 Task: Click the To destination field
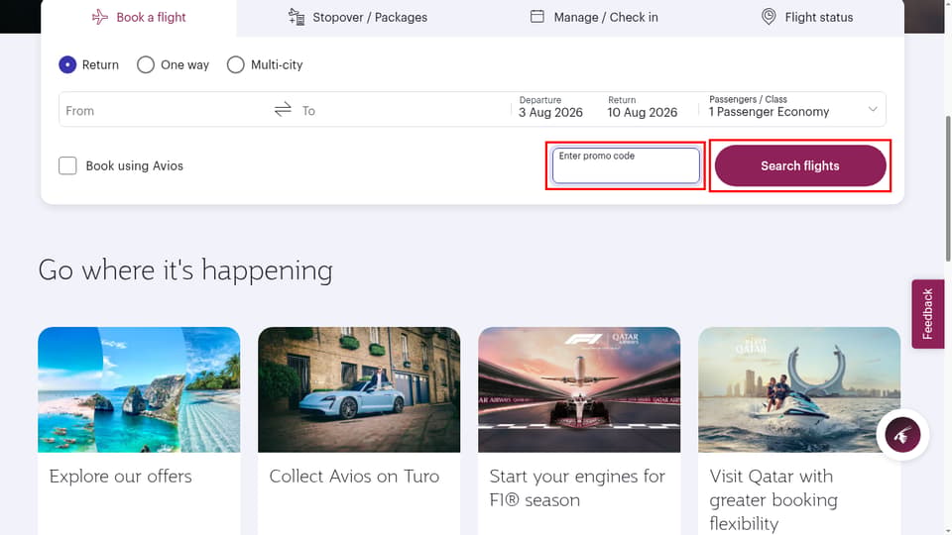[x=404, y=110]
